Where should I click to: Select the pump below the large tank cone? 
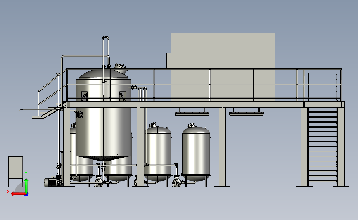pos(99,182)
